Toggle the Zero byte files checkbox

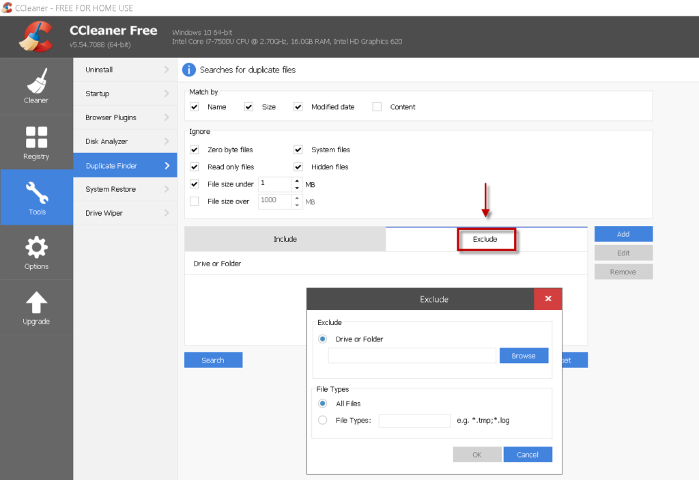click(195, 150)
